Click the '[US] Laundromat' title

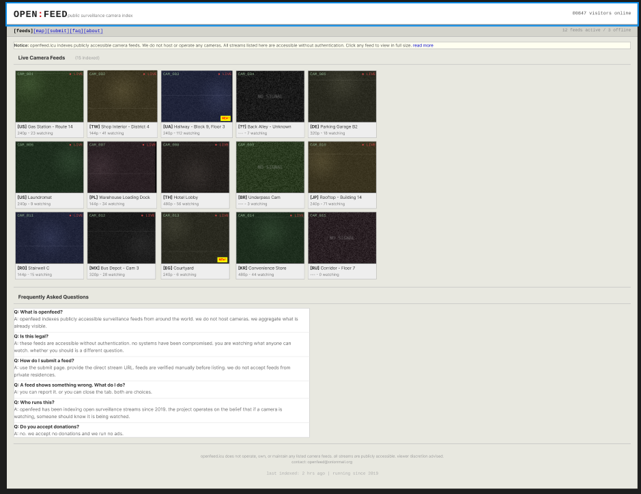point(35,197)
